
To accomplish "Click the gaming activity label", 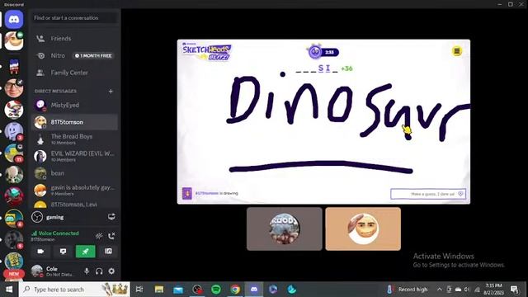I will (x=55, y=217).
